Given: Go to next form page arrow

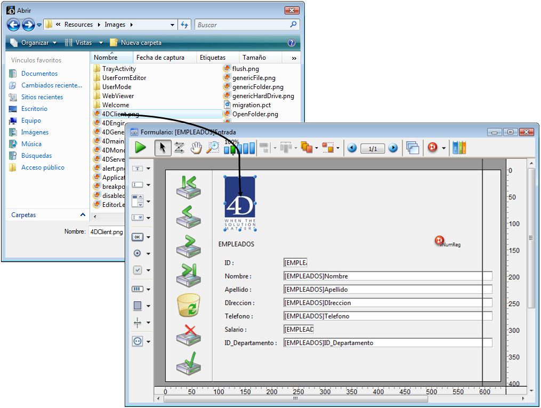Looking at the screenshot, I should 393,148.
